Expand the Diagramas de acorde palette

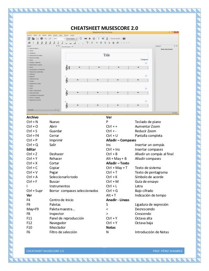35,100
